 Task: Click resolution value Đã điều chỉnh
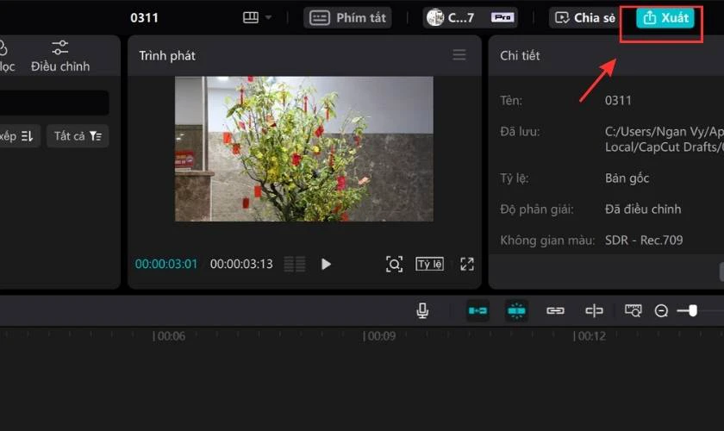click(643, 209)
